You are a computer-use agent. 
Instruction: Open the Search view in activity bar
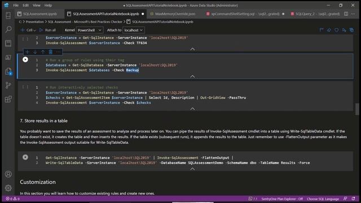pos(8,29)
